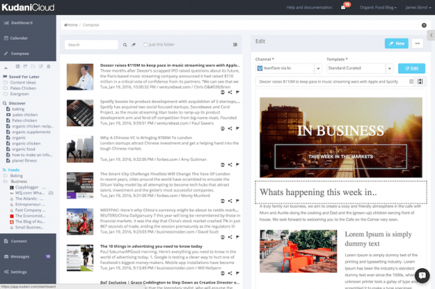Click the edit folder pencil icon

pos(41,66)
